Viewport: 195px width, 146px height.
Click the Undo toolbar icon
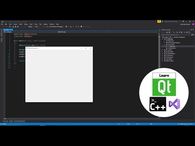coord(21,27)
